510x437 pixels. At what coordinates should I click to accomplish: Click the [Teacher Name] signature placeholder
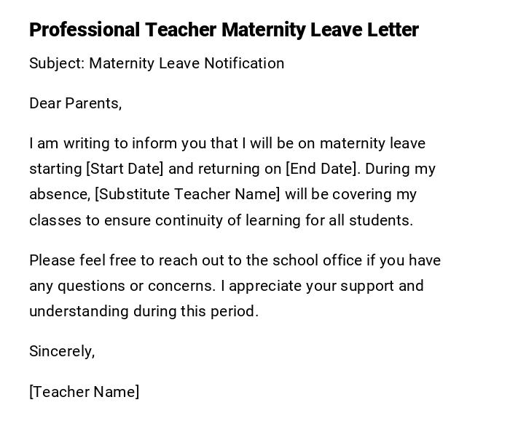point(84,392)
